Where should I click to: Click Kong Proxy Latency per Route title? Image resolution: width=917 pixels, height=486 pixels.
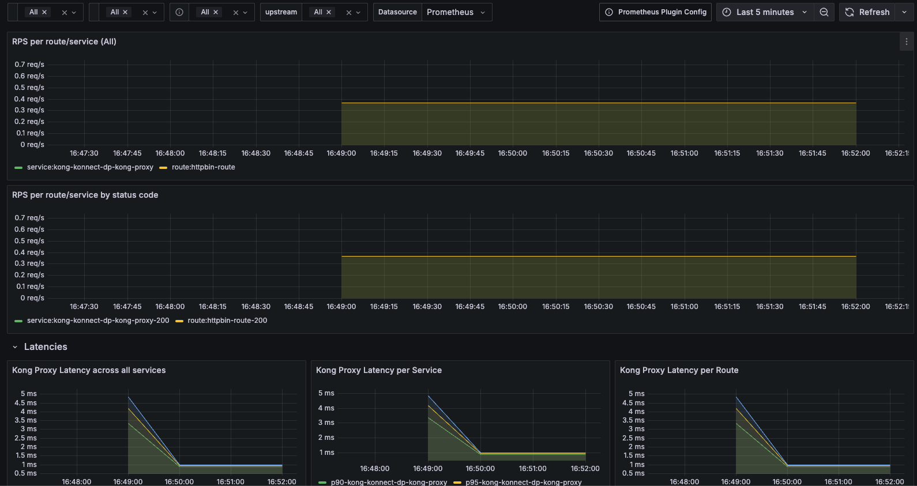tap(679, 370)
